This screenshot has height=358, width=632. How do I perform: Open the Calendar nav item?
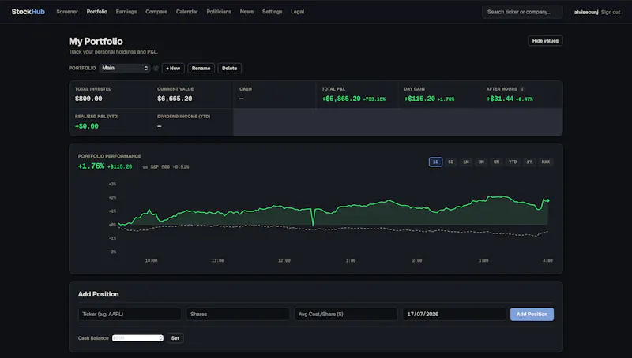point(187,12)
